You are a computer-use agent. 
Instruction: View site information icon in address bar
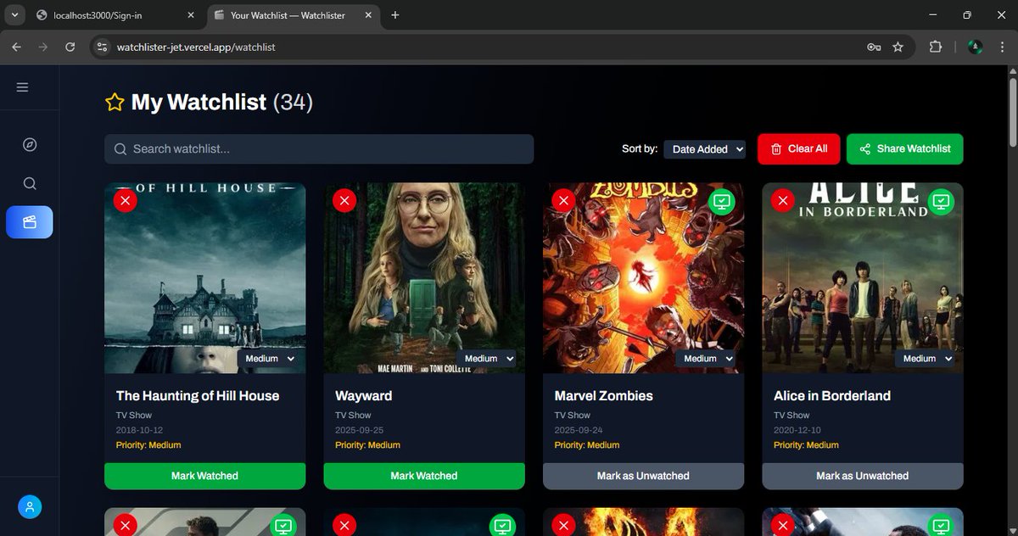(x=102, y=47)
